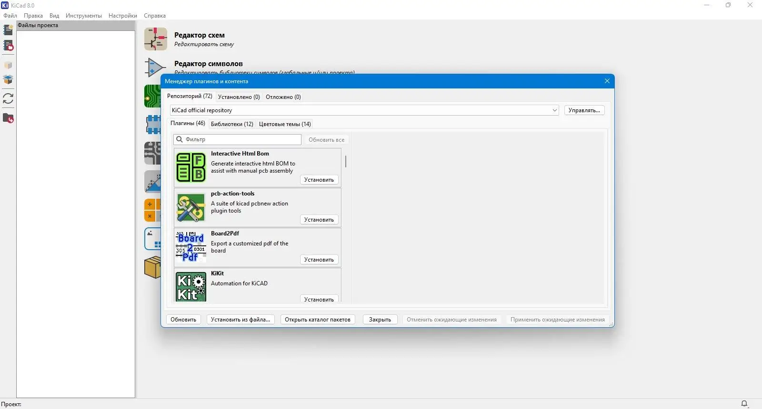
Task: Click the pcb-action-tools plugin icon
Action: coord(191,207)
